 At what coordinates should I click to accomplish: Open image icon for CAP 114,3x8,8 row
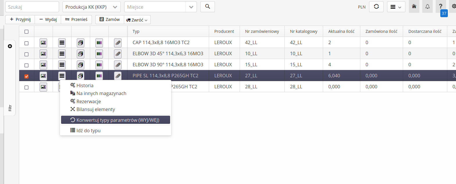[x=43, y=43]
